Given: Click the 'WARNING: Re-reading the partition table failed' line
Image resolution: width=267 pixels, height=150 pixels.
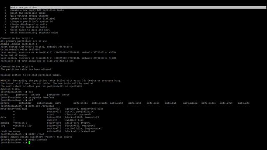Looking at the screenshot, I should (x=61, y=80).
